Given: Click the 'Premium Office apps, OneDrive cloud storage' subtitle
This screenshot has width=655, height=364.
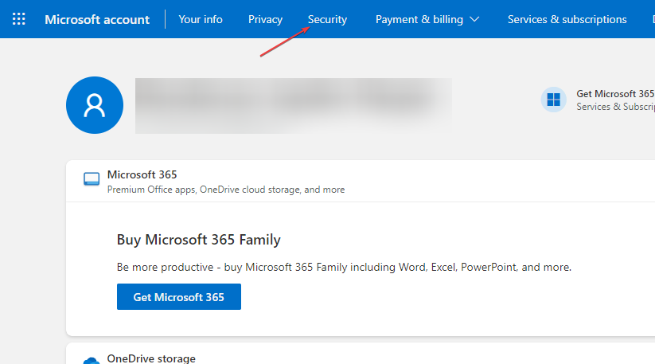Looking at the screenshot, I should 226,190.
